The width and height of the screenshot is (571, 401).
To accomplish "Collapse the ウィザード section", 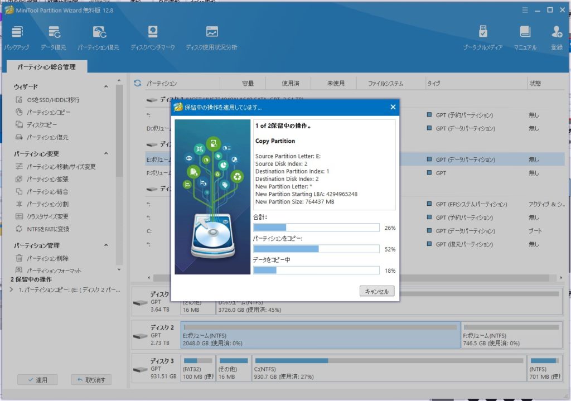I will click(106, 87).
